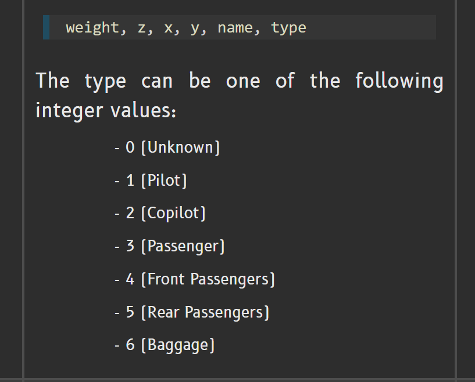Screen dimensions: 475x382
Task: Click "type" at the end of code line
Action: 288,28
